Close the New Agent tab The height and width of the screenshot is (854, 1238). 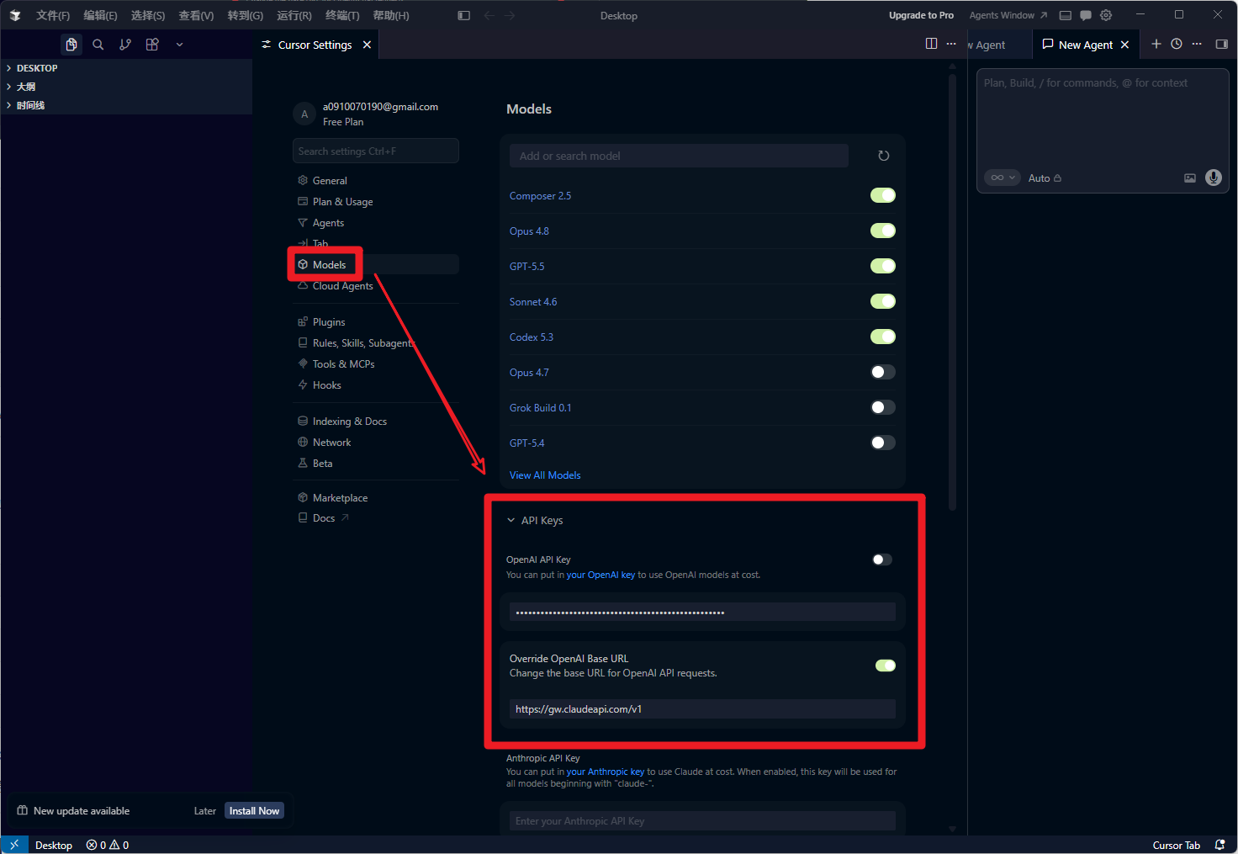[x=1124, y=45]
